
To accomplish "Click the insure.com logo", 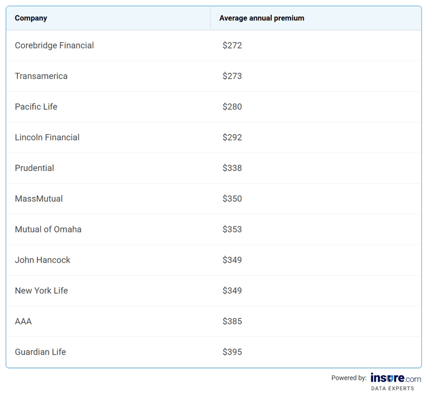I will (x=395, y=378).
